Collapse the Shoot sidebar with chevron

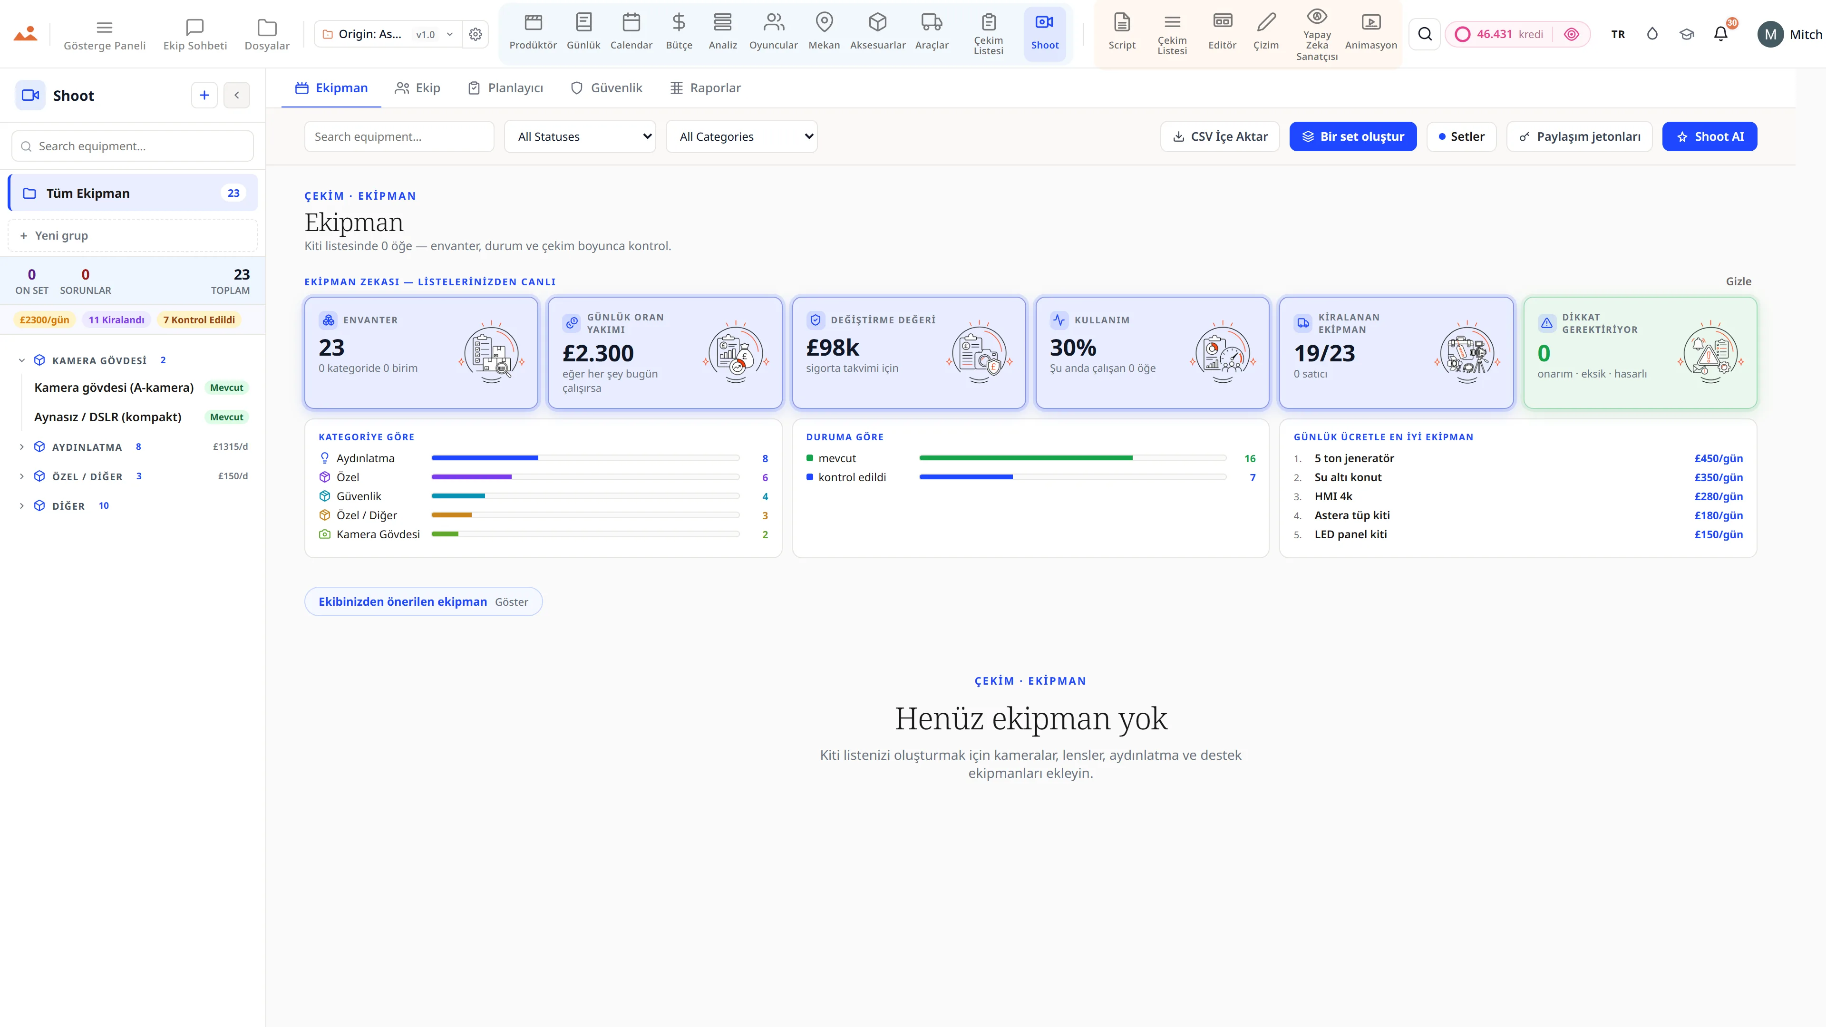[237, 95]
